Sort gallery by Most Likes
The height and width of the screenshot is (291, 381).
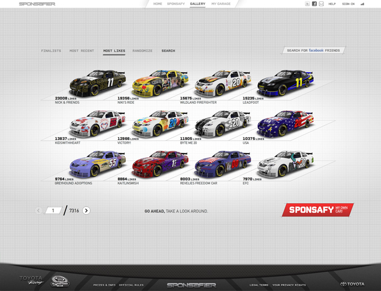(114, 51)
